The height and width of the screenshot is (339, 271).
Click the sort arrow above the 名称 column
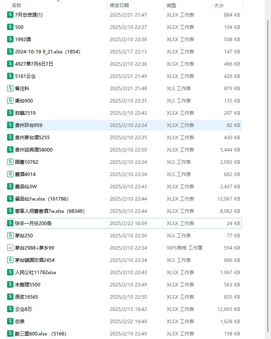58,1
